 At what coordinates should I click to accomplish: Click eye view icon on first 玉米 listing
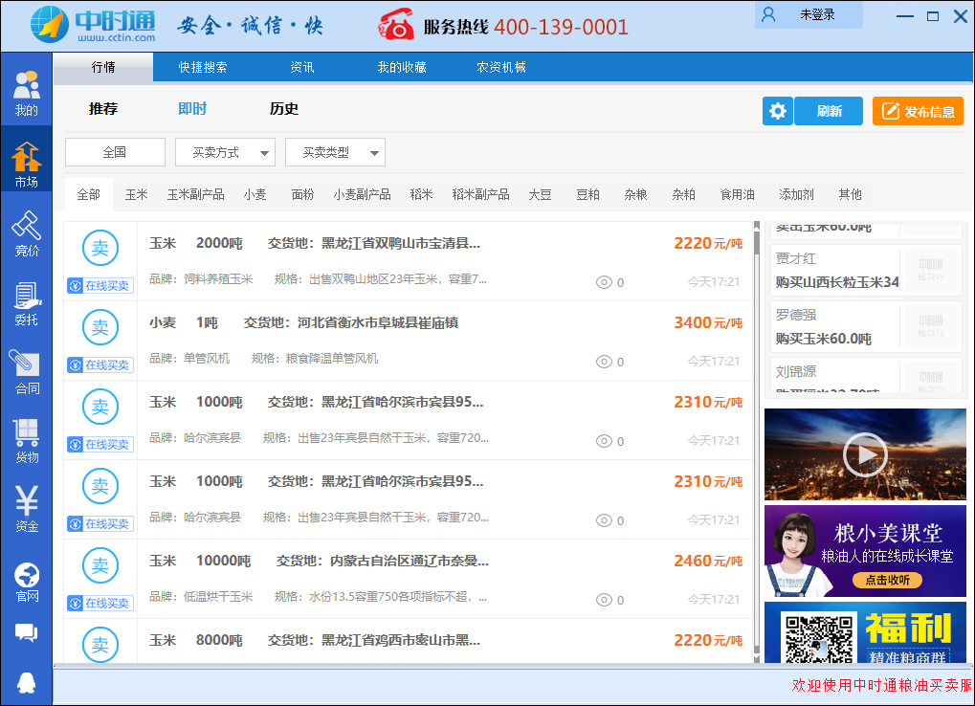(604, 282)
